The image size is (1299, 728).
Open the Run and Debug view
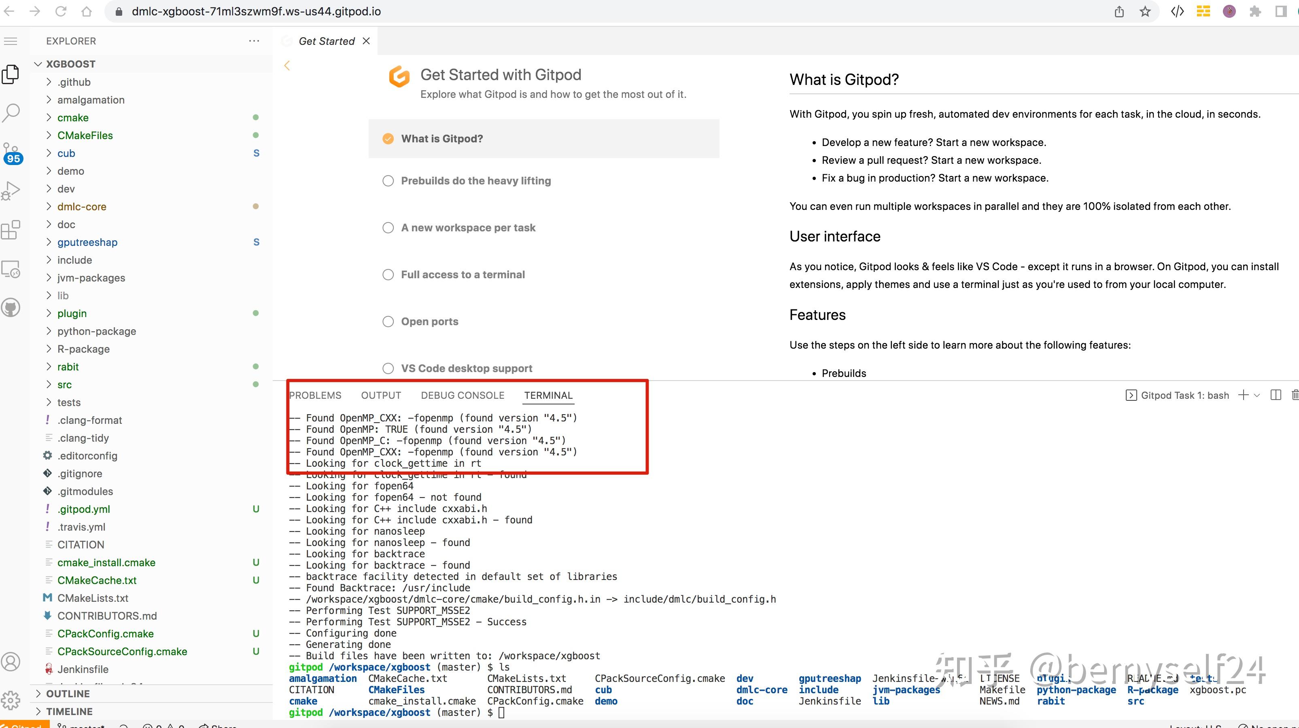click(11, 191)
